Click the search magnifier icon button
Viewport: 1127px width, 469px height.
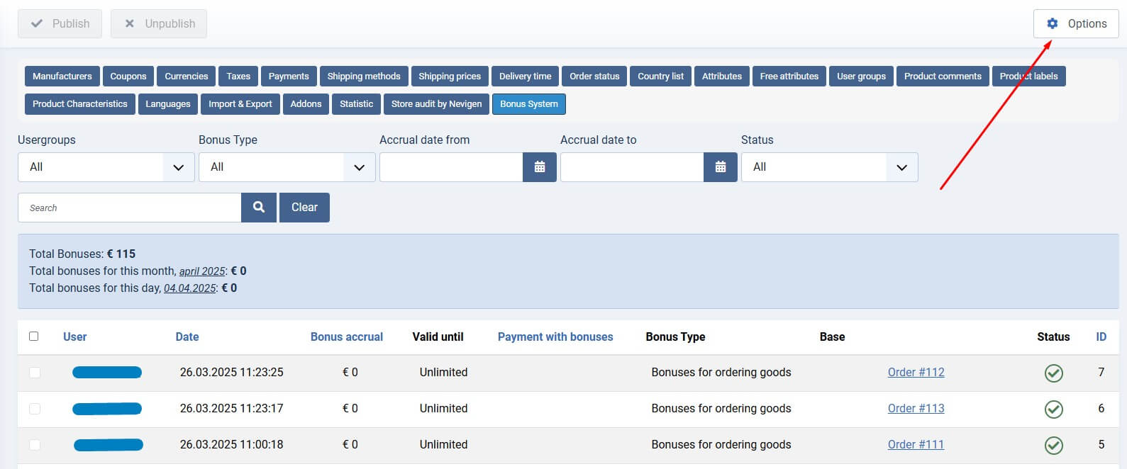(x=259, y=208)
